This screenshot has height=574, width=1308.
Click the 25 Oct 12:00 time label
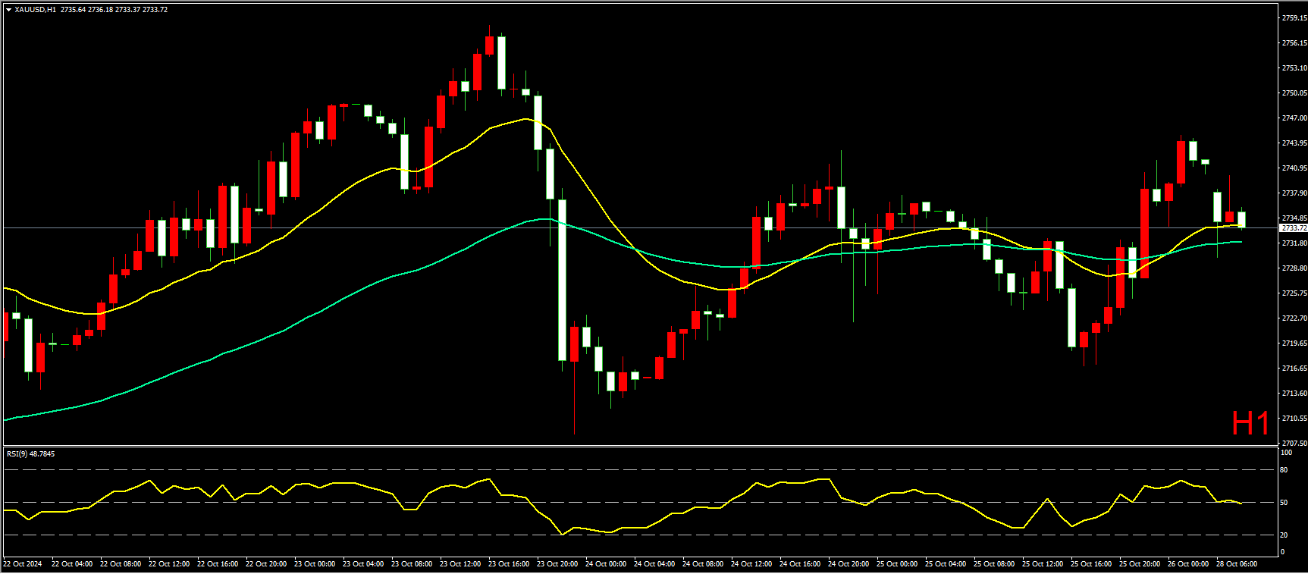click(1043, 564)
